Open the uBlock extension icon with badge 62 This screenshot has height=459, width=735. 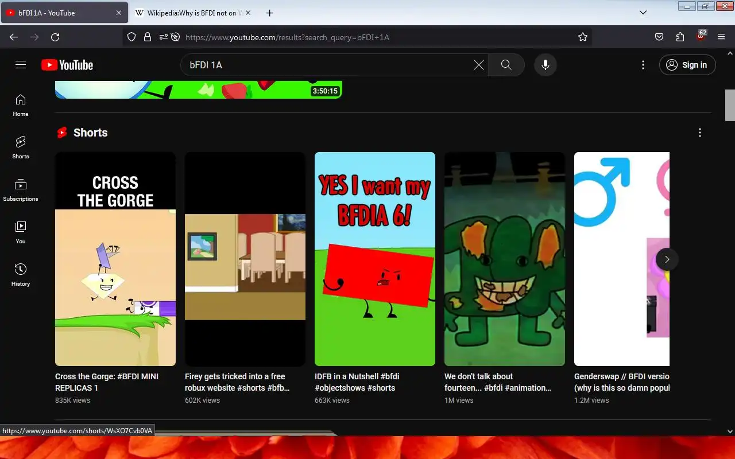pyautogui.click(x=701, y=36)
